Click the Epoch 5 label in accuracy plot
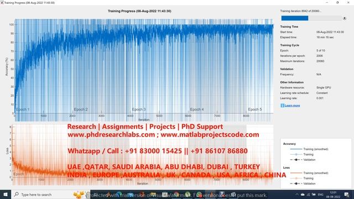 point(255,109)
